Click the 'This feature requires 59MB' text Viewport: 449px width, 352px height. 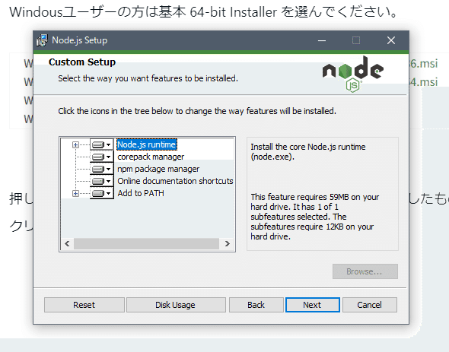[x=315, y=217]
